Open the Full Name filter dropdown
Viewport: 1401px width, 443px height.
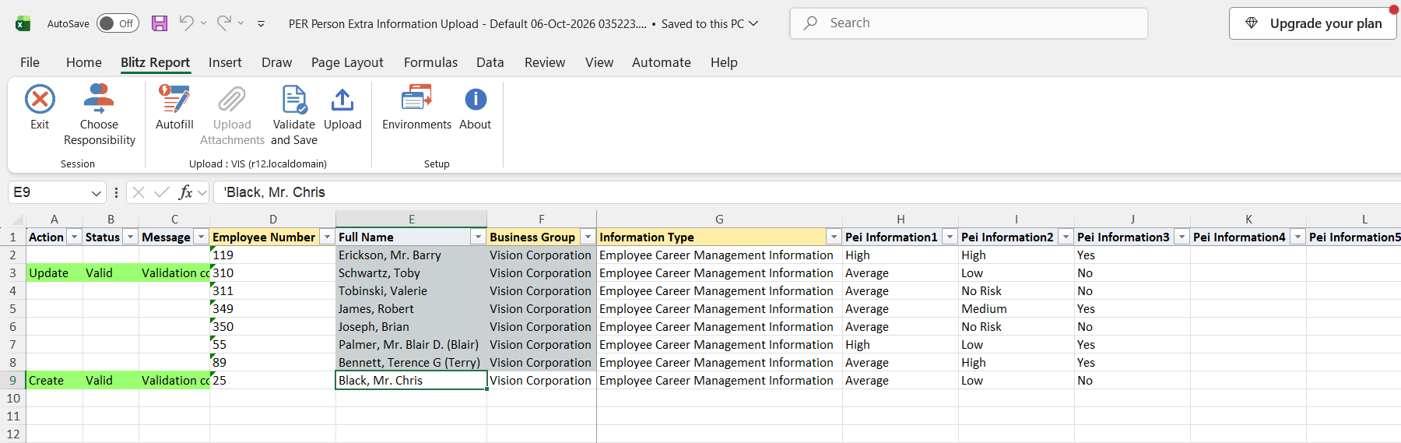click(479, 237)
